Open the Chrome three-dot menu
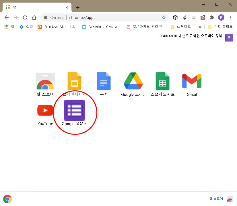 click(230, 17)
